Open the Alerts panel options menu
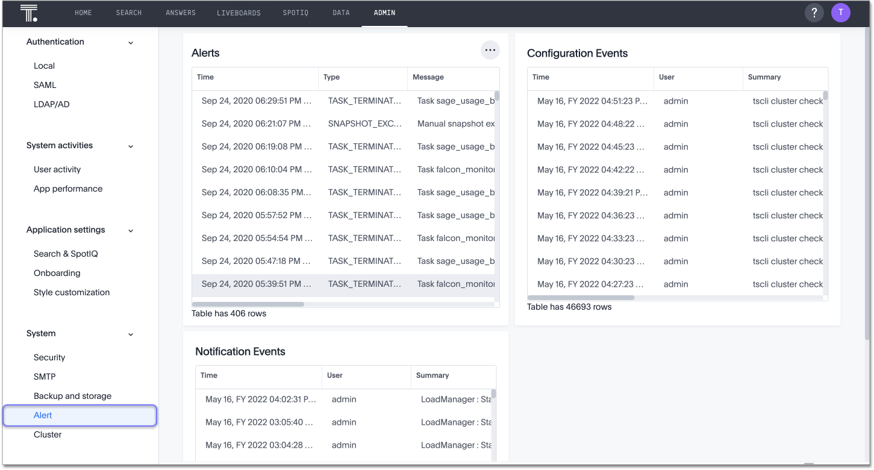 point(490,50)
